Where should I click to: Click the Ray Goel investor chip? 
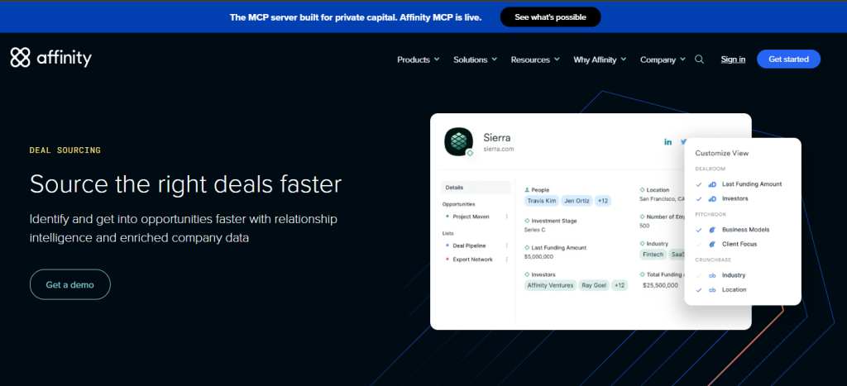594,285
